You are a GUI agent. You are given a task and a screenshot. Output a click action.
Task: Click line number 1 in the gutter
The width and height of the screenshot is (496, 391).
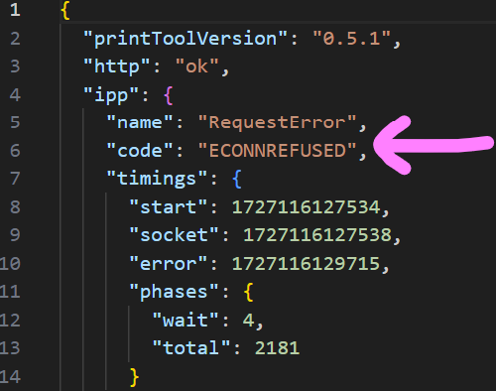(15, 10)
